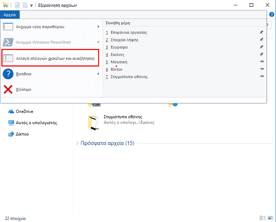
Task: Switch to details view icon
Action: point(262,218)
